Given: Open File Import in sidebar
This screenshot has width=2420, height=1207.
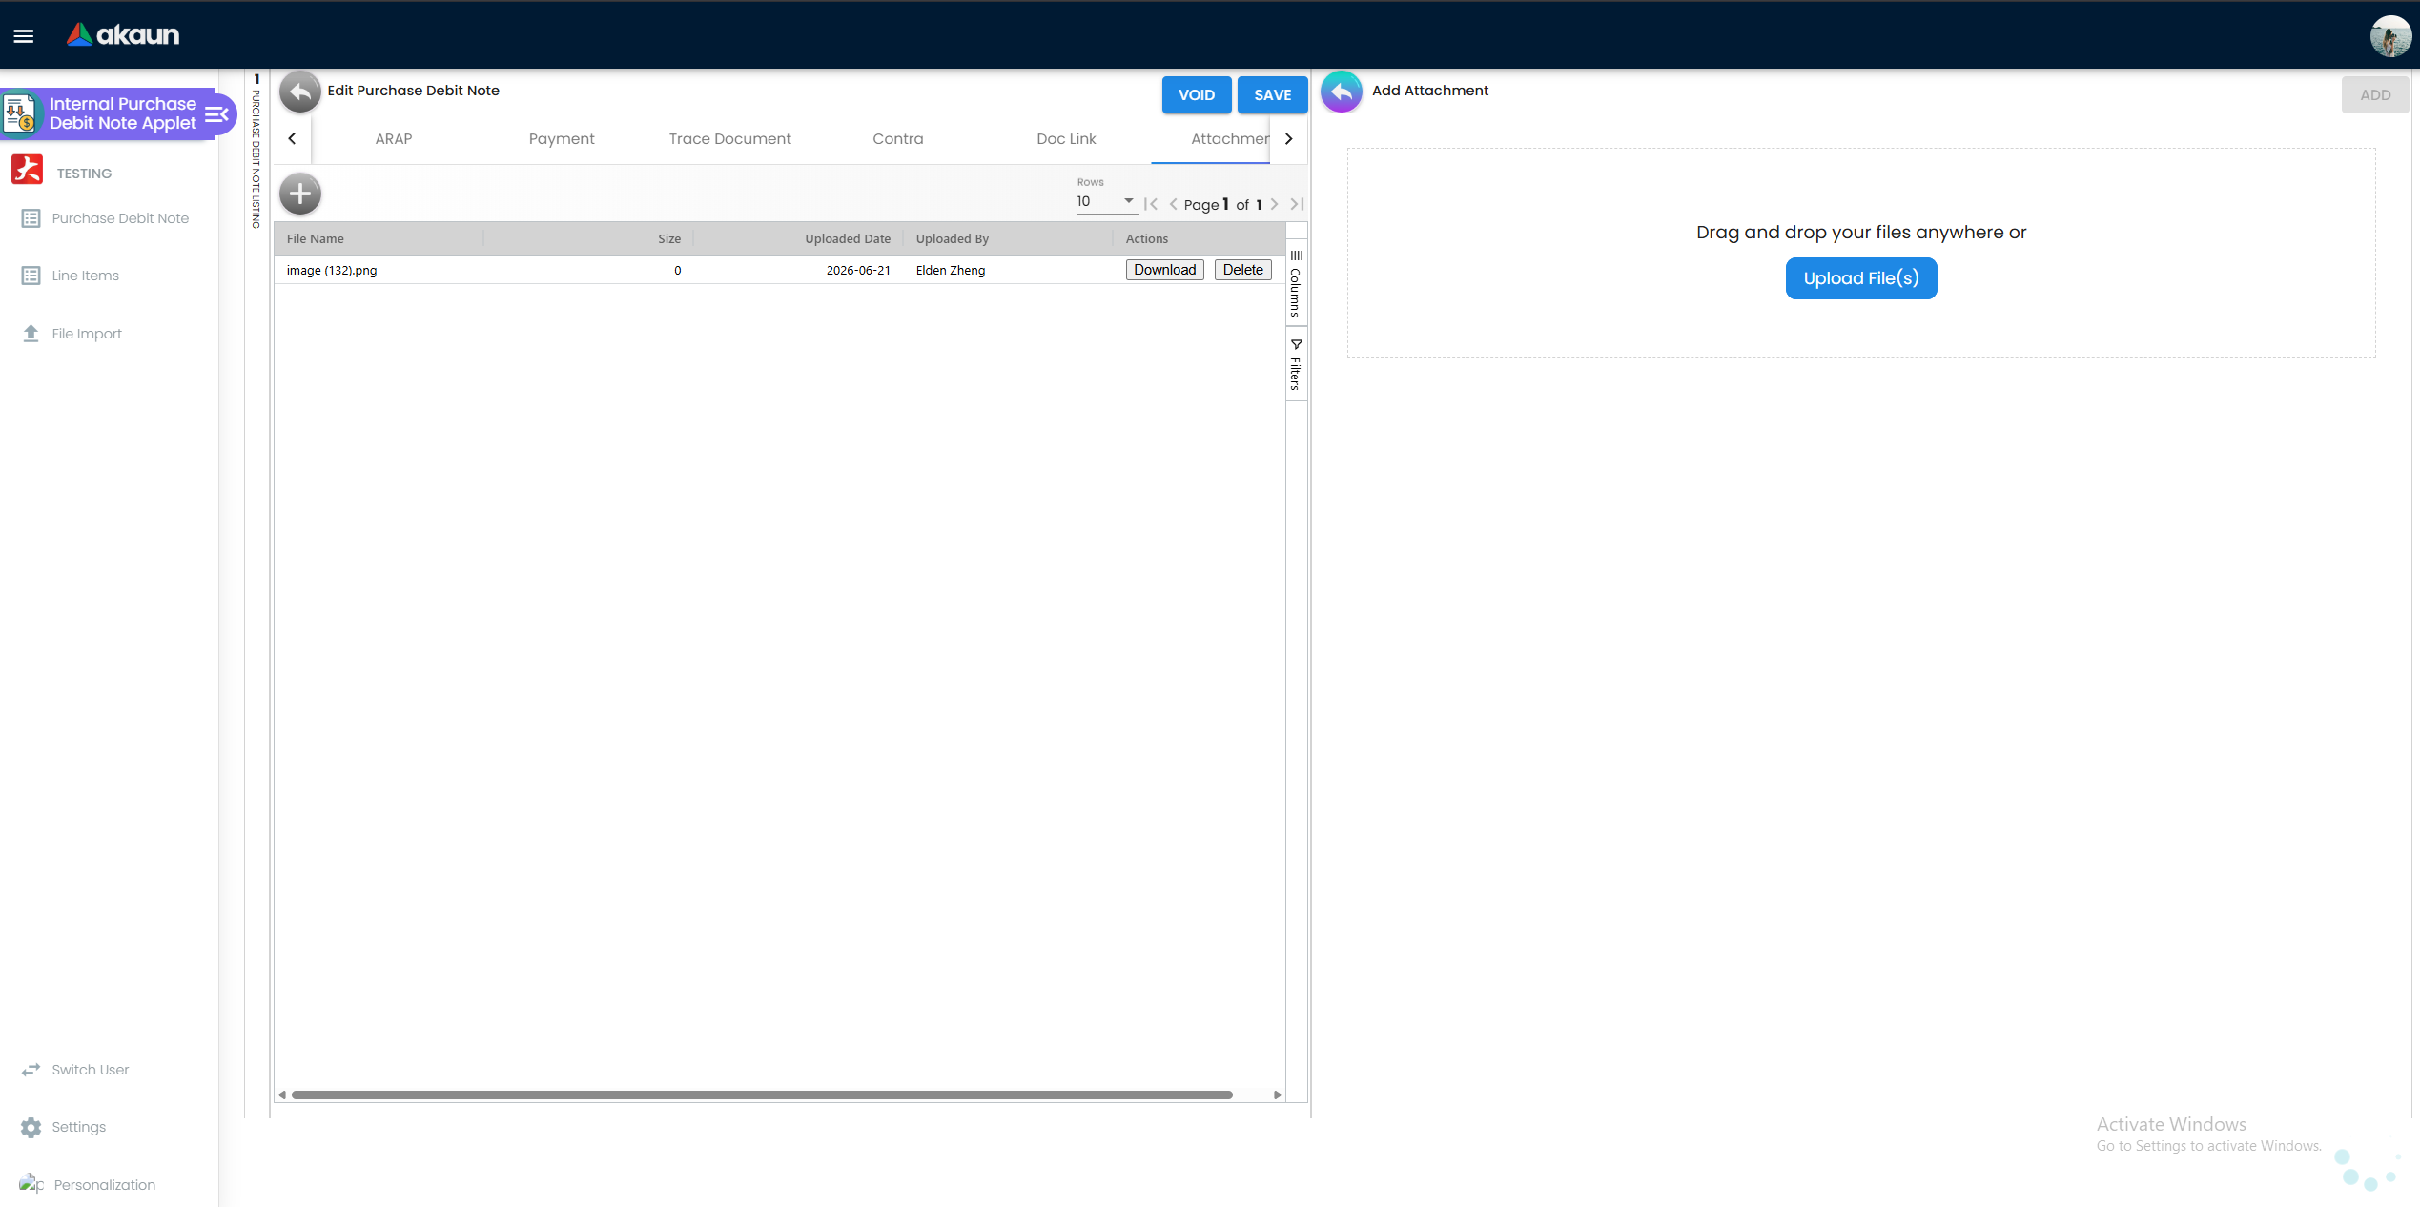Looking at the screenshot, I should click(x=72, y=334).
